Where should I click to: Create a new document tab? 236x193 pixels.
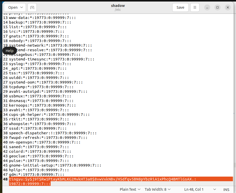pos(32,7)
